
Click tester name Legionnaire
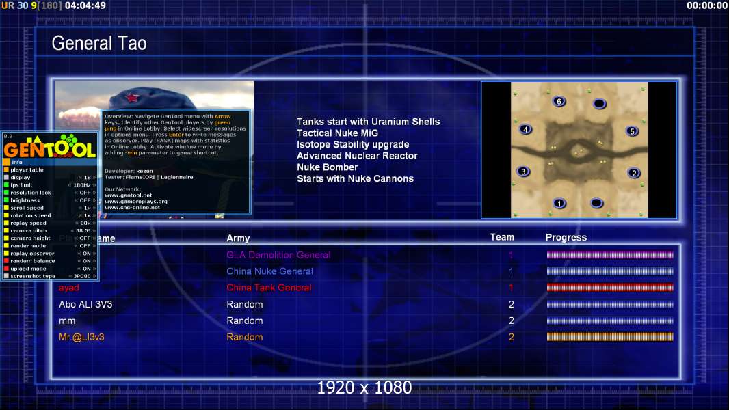[x=176, y=177]
